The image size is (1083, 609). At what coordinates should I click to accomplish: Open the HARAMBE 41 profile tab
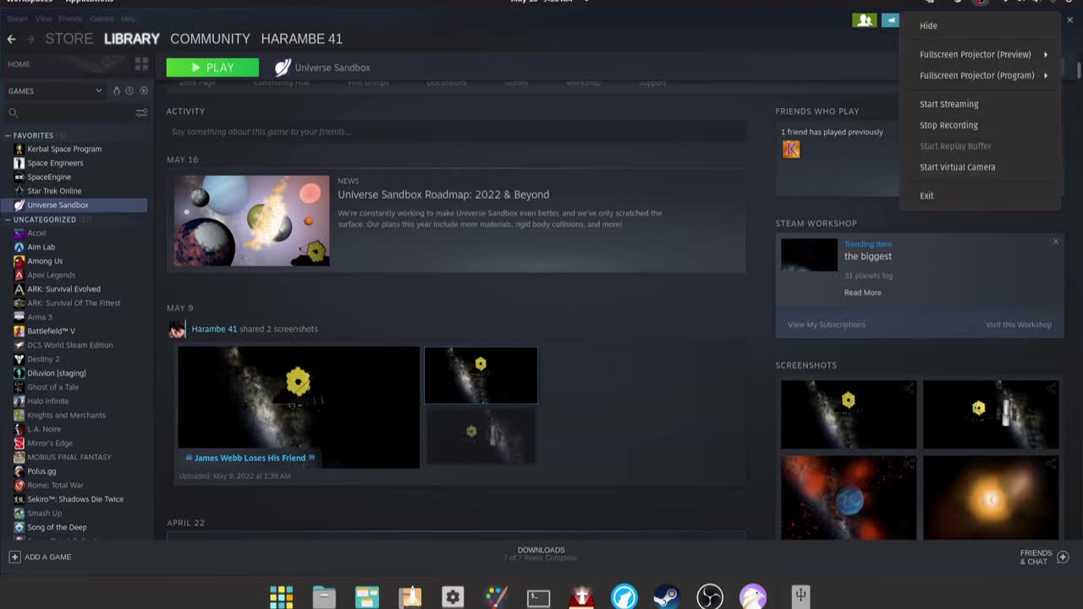point(301,39)
